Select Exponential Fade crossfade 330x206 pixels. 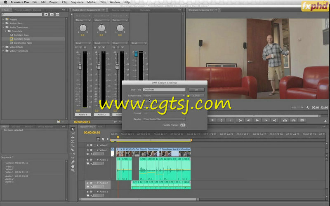coord(23,43)
